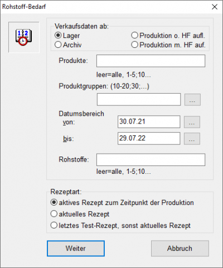Focus the Rohstoffe input field
Image resolution: width=223 pixels, height=268 pixels.
point(151,159)
